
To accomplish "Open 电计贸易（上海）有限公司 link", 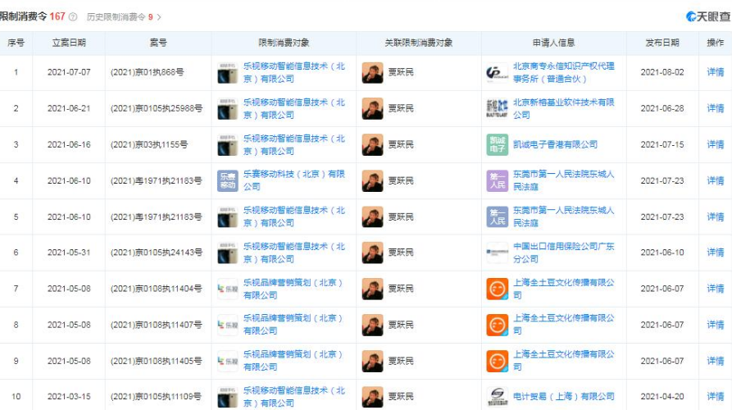I will (563, 396).
